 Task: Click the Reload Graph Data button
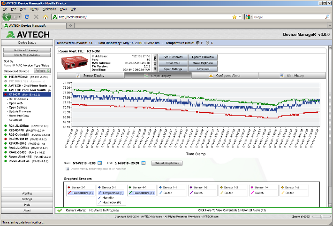(x=167, y=163)
